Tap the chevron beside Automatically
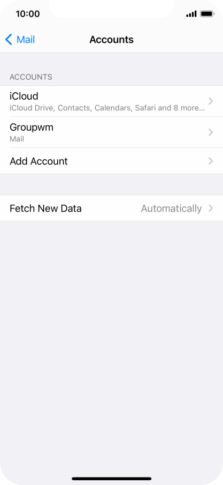The image size is (223, 485). point(211,208)
